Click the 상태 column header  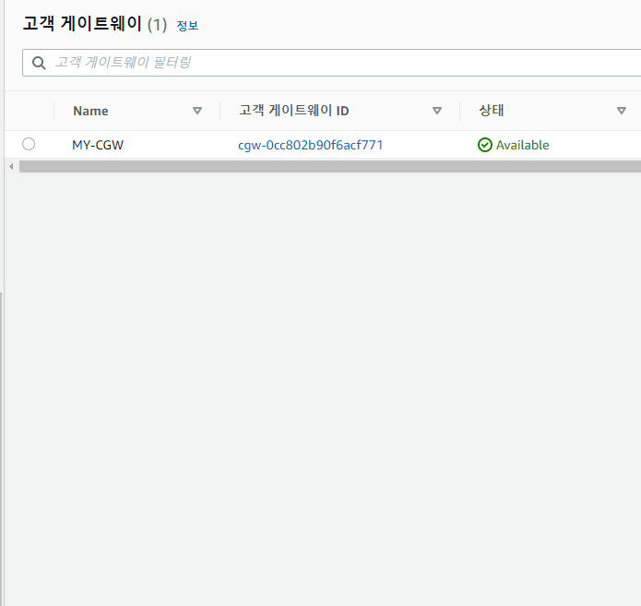pyautogui.click(x=492, y=111)
